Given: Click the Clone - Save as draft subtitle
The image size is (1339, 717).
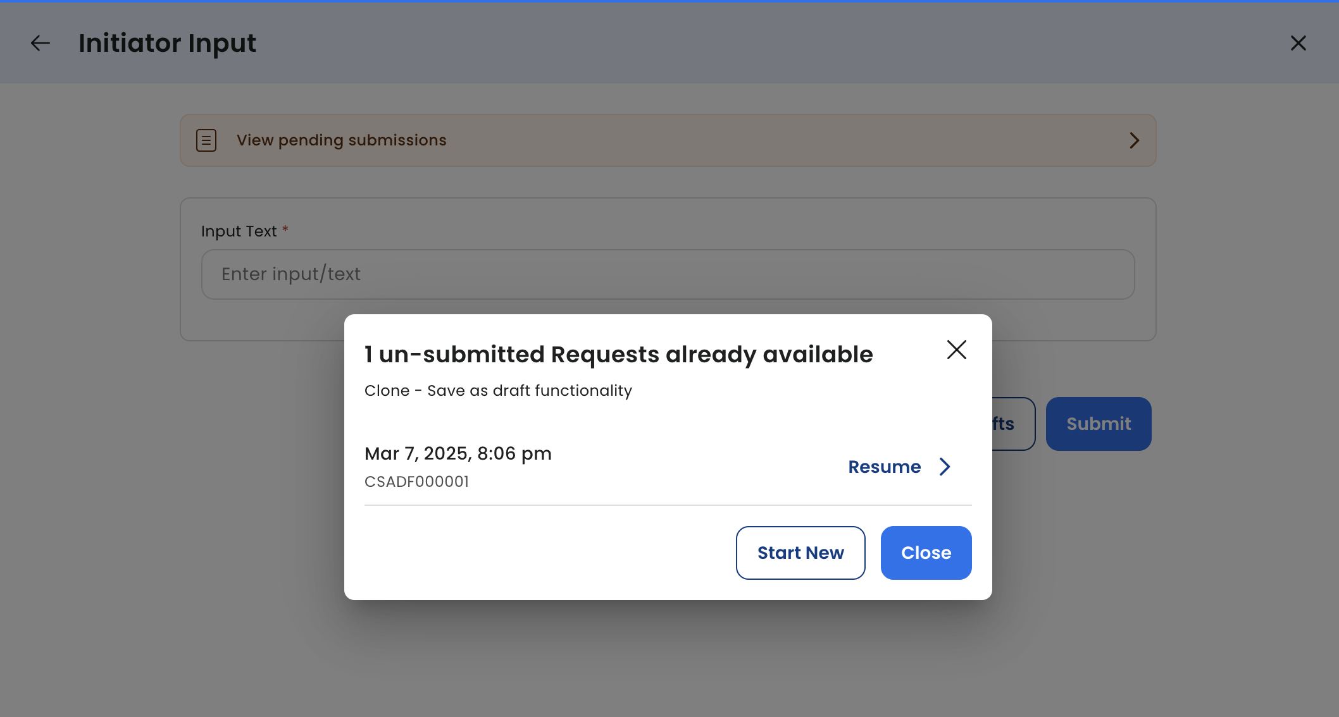Looking at the screenshot, I should [498, 391].
